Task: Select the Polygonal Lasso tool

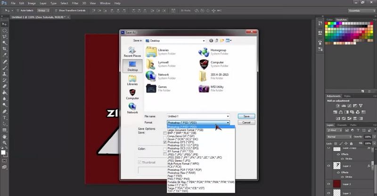Action: pyautogui.click(x=4, y=37)
